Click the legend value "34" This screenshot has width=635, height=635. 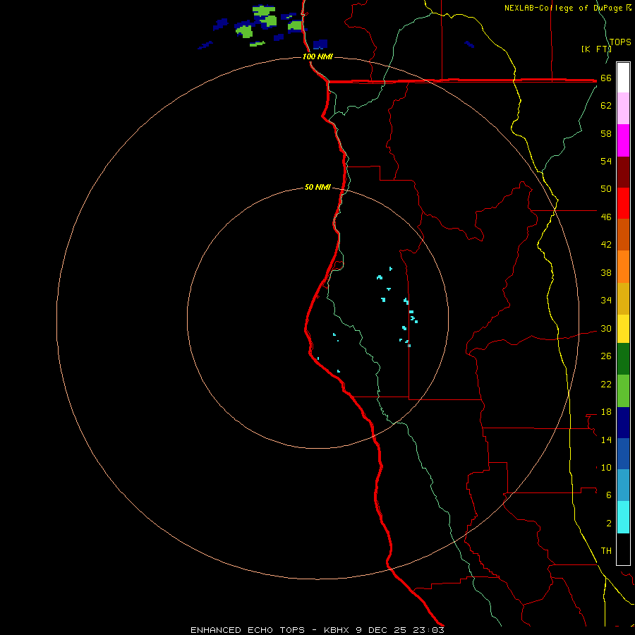606,301
